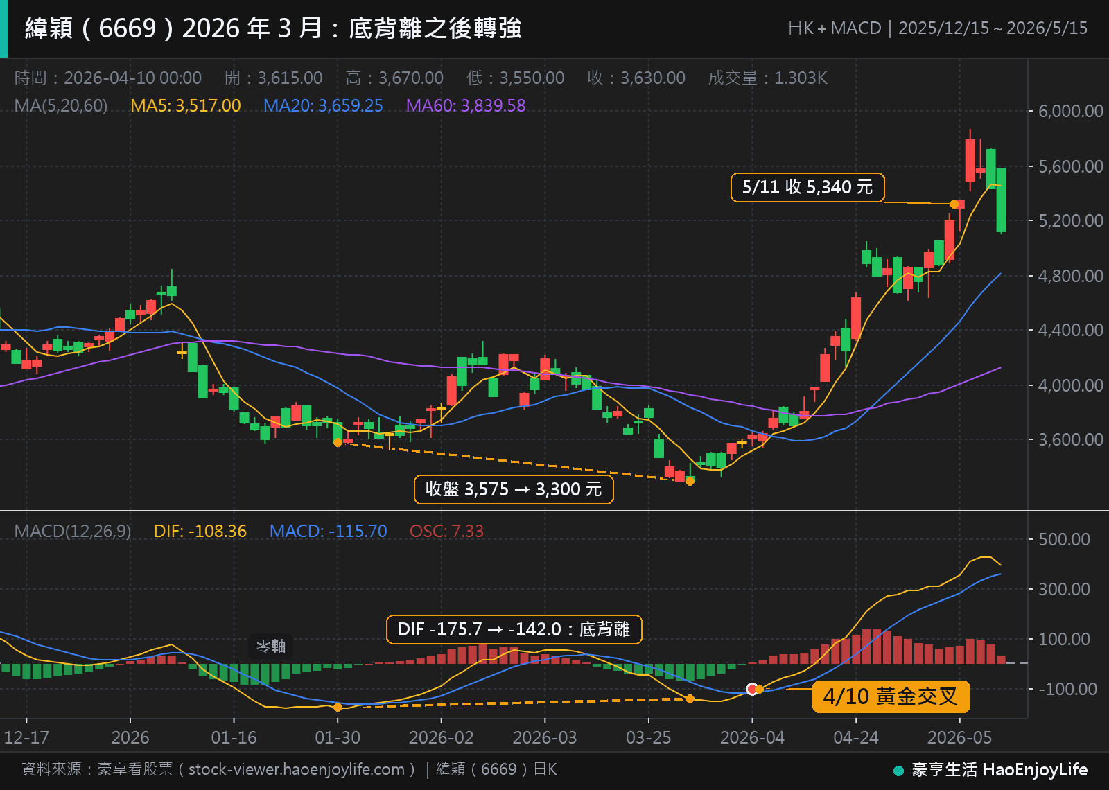
Task: Select the DIF: -108.36 legend
Action: click(x=200, y=531)
